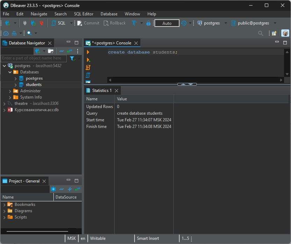291x244 pixels.
Task: Open the new connection dropdown arrow
Action: coord(15,23)
